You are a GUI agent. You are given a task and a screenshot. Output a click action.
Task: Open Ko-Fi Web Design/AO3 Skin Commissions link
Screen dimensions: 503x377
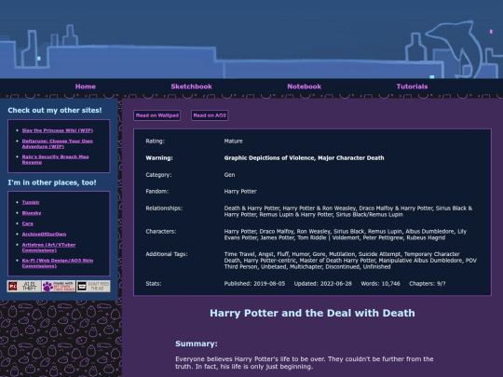(58, 263)
